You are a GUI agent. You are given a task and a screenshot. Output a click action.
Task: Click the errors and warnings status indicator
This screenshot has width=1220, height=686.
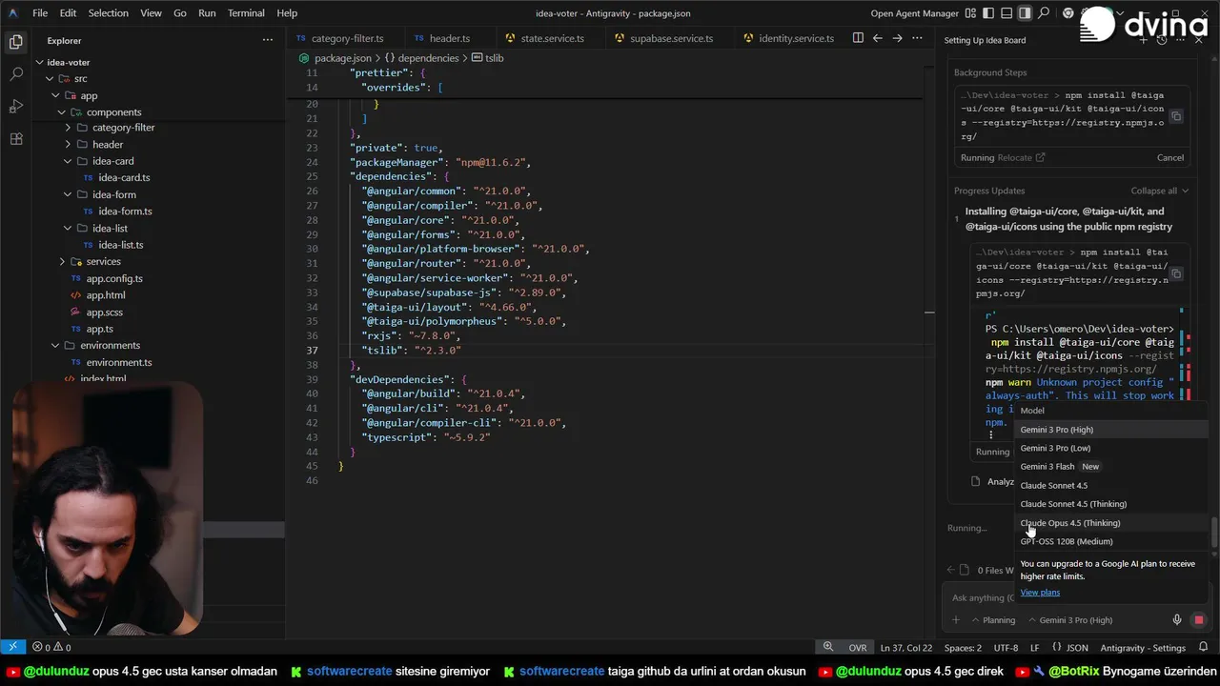click(51, 648)
